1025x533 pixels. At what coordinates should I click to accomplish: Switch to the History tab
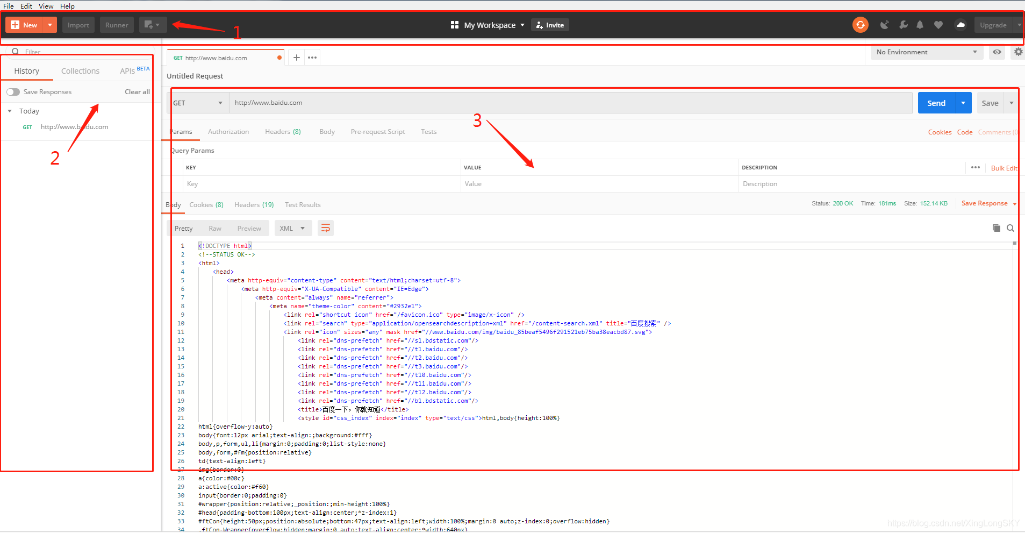[26, 71]
